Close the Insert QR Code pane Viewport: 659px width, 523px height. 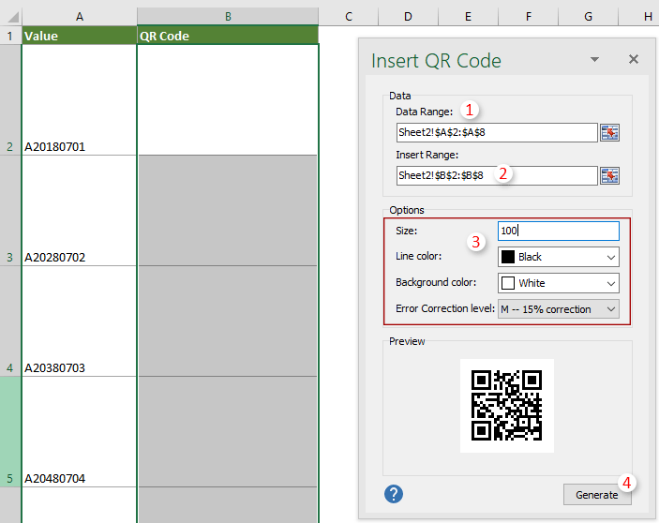click(634, 59)
